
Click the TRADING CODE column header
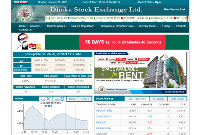point(106,105)
